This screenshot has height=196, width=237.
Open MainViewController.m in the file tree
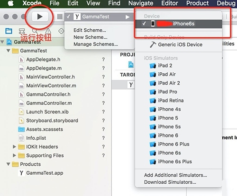(x=51, y=85)
